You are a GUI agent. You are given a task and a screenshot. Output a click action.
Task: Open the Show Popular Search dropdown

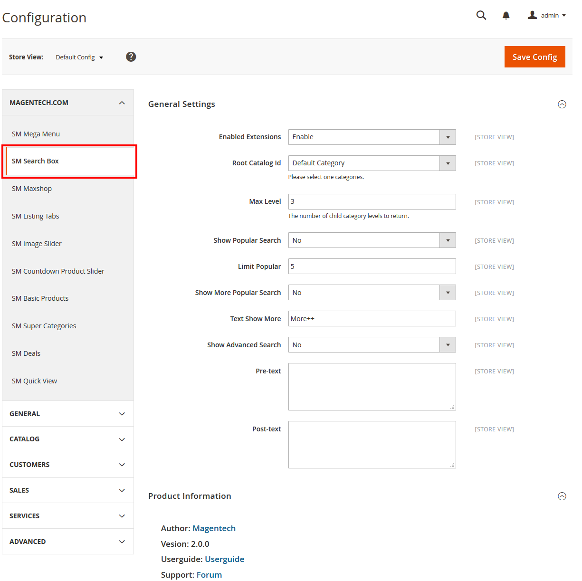coord(372,240)
